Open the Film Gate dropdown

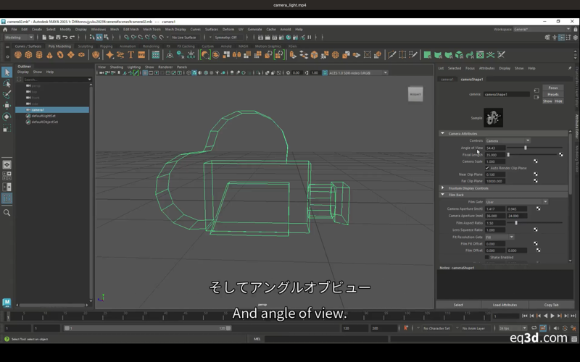[x=516, y=202]
